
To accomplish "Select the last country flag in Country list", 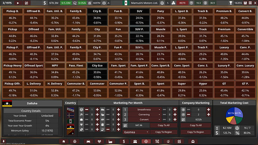I will click(70, 132).
